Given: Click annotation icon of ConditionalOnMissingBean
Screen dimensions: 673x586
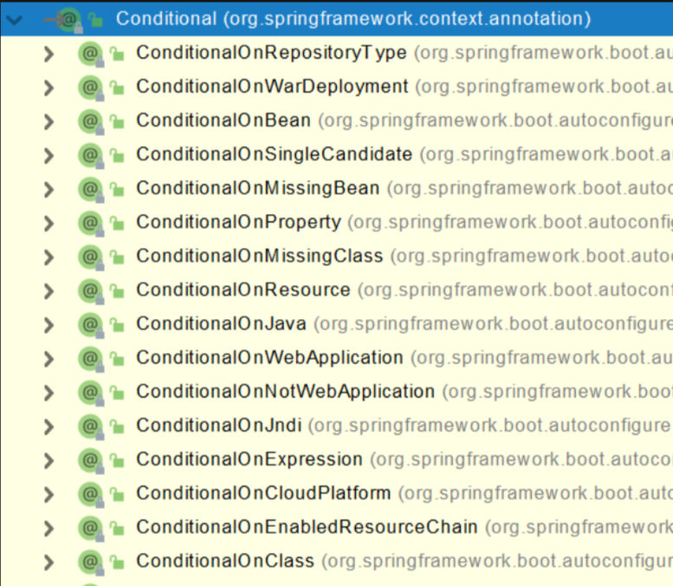Looking at the screenshot, I should tap(91, 190).
